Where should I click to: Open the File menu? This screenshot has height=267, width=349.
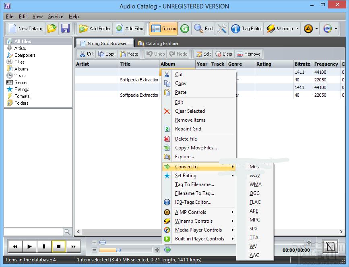tap(10, 17)
